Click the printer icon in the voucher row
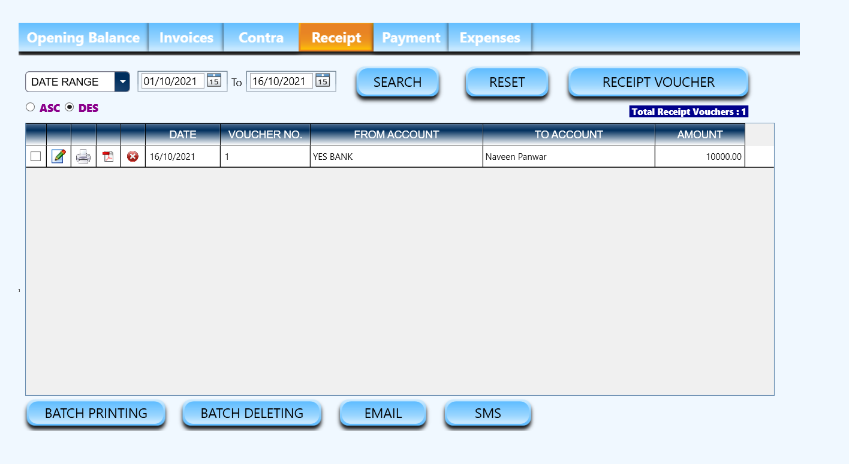 coord(83,157)
